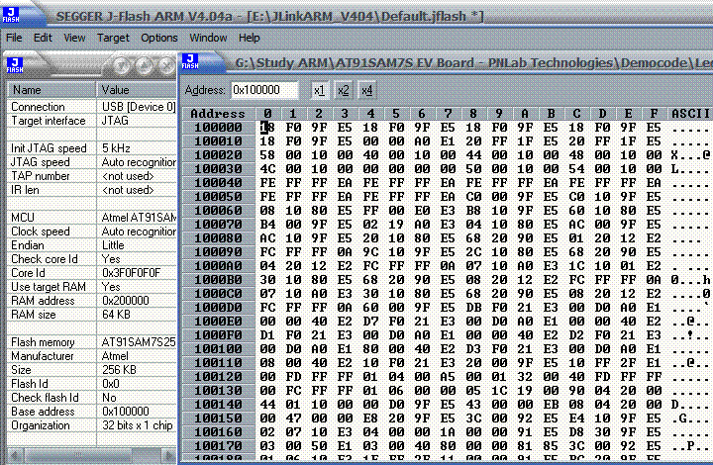
Task: Open the Window menu
Action: [208, 38]
